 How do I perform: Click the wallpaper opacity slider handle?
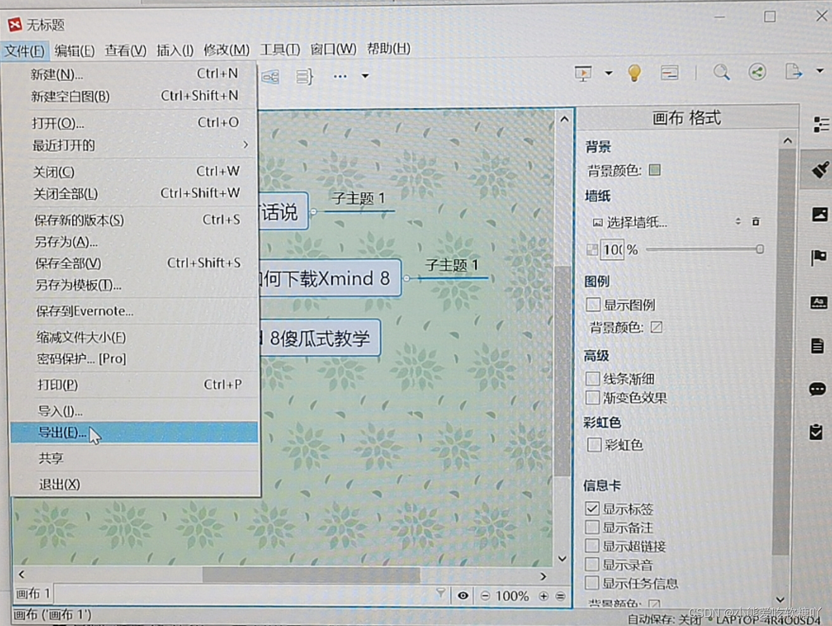760,249
